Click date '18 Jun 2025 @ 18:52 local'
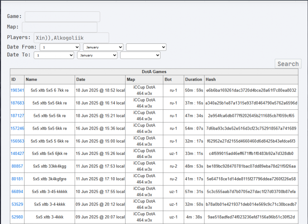This screenshot has height=224, width=308. 100,91
